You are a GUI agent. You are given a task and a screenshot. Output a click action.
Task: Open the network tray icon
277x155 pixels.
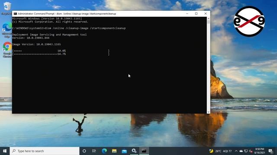(x=246, y=151)
